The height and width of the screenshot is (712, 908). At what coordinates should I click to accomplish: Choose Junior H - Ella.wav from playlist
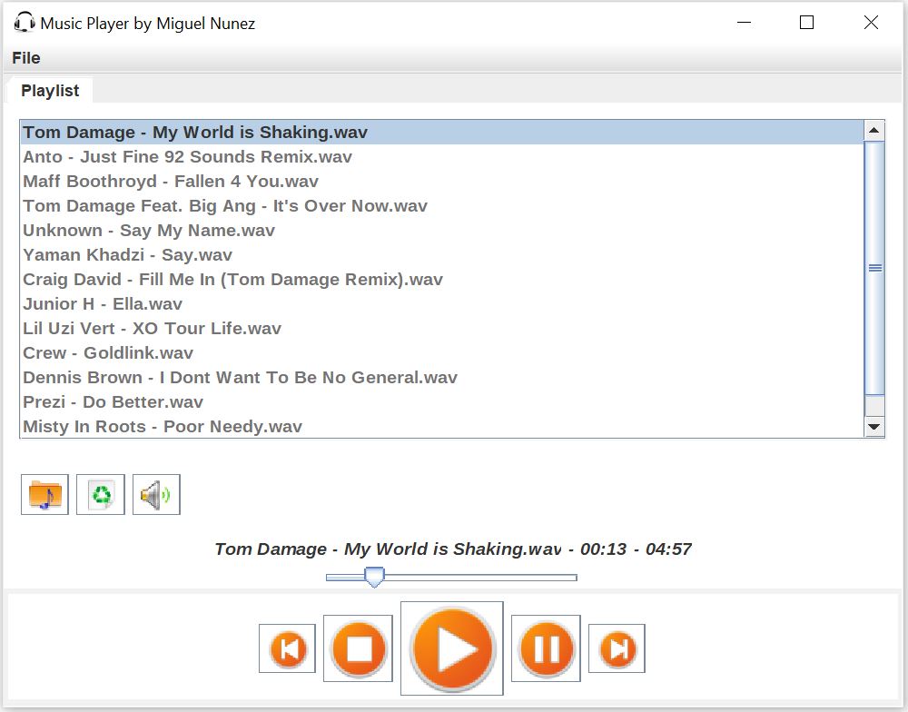click(103, 304)
